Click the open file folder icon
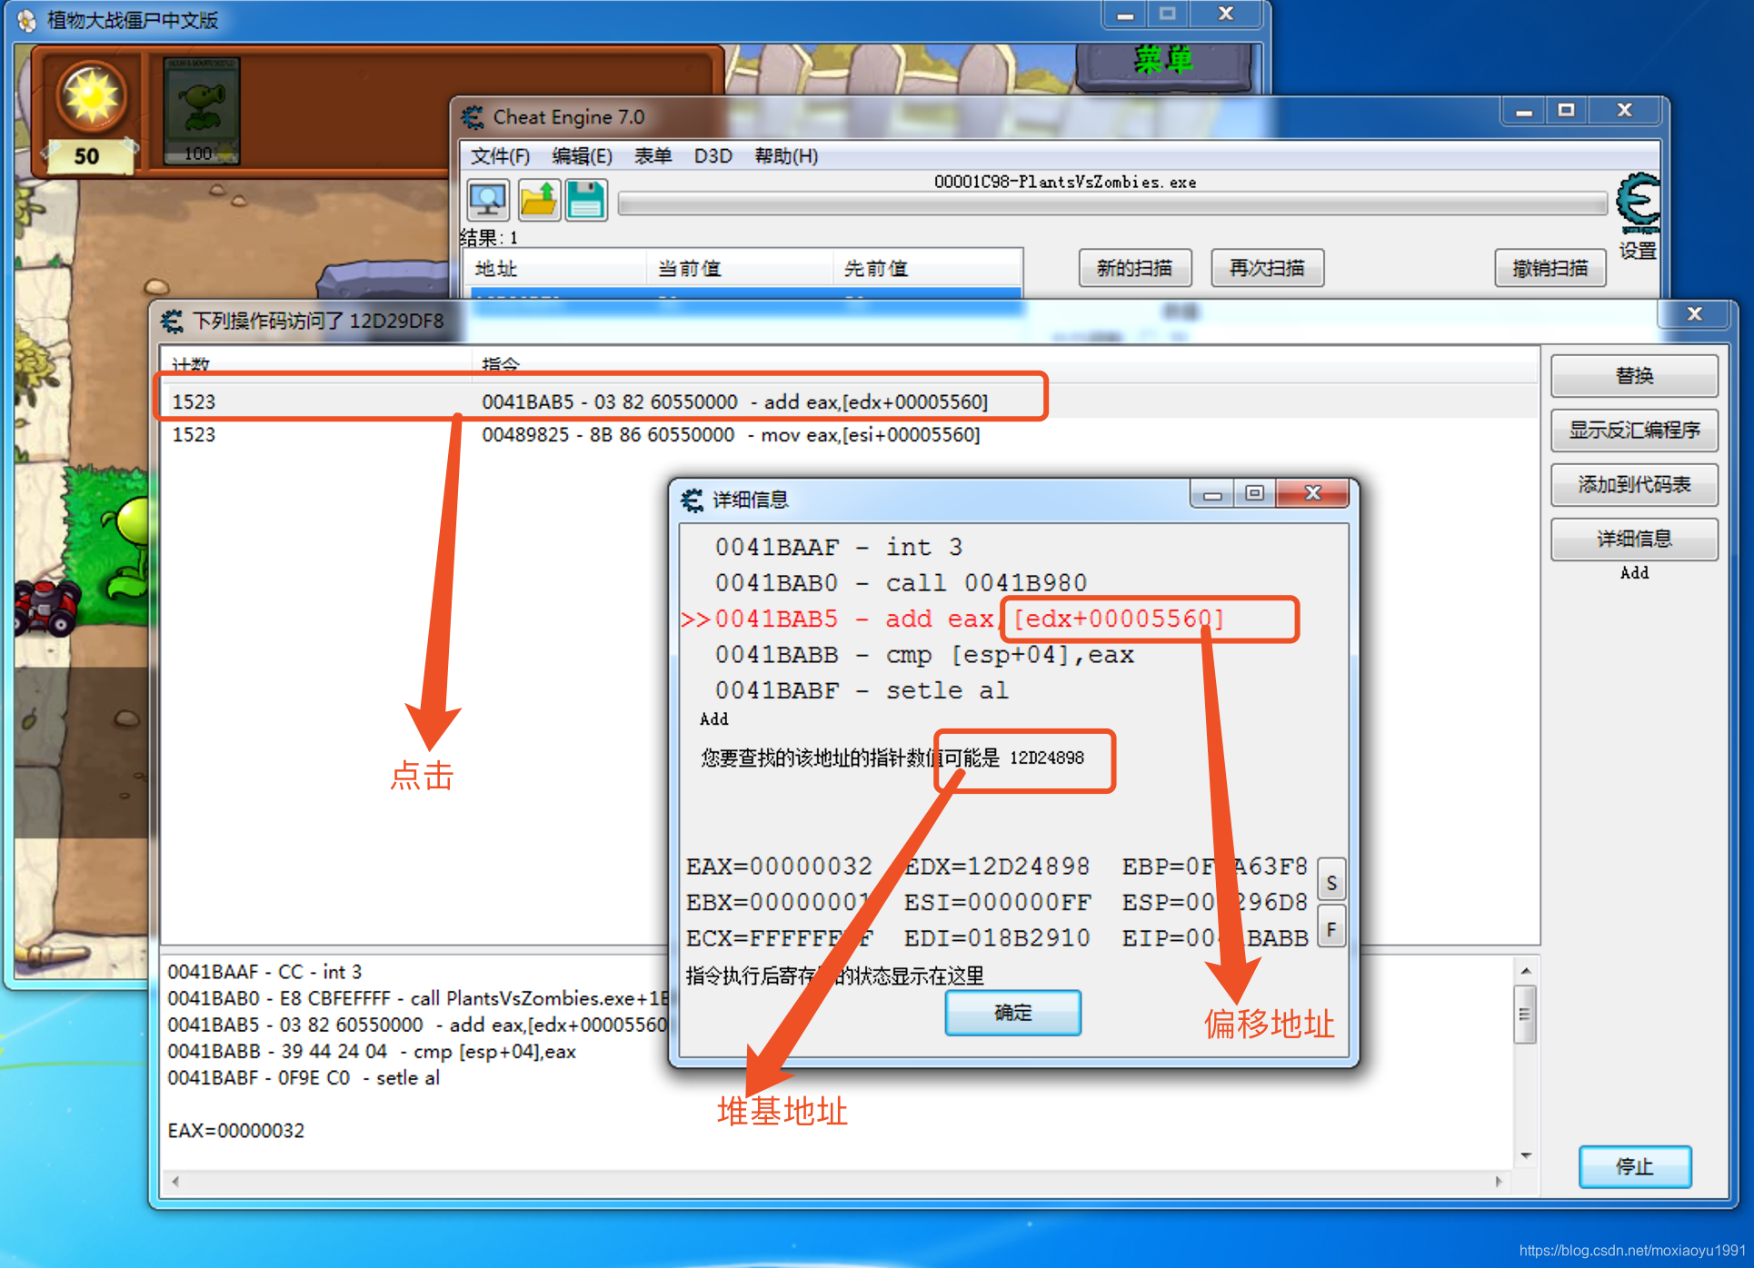This screenshot has height=1268, width=1754. coord(539,200)
